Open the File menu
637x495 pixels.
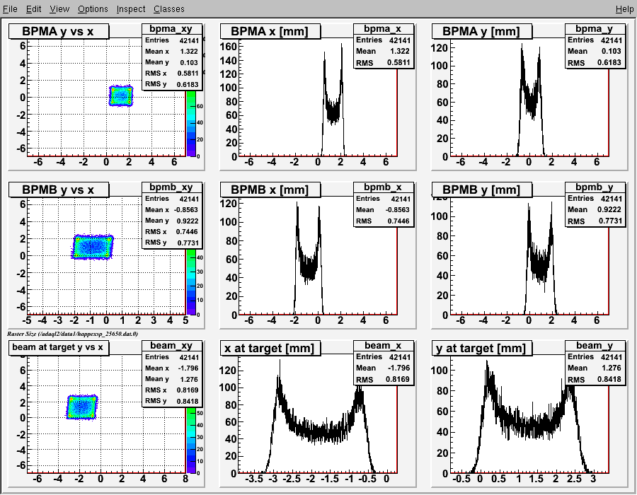[x=10, y=8]
